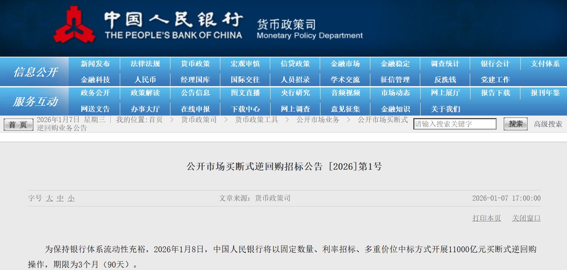Click the People's Bank of China red logo
This screenshot has height=270, width=567.
75,25
